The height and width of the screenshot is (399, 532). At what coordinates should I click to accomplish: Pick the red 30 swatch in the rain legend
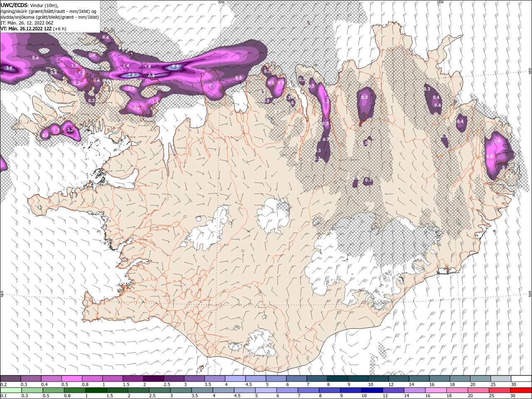click(522, 390)
